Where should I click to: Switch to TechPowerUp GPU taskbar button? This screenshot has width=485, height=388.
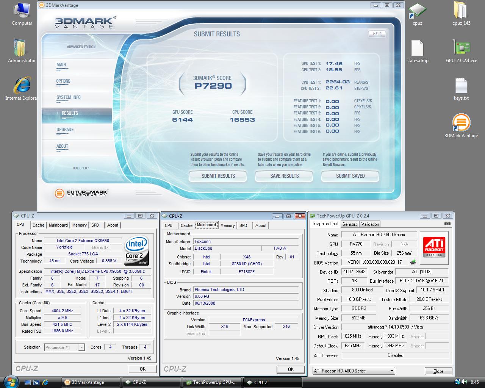[x=212, y=382]
